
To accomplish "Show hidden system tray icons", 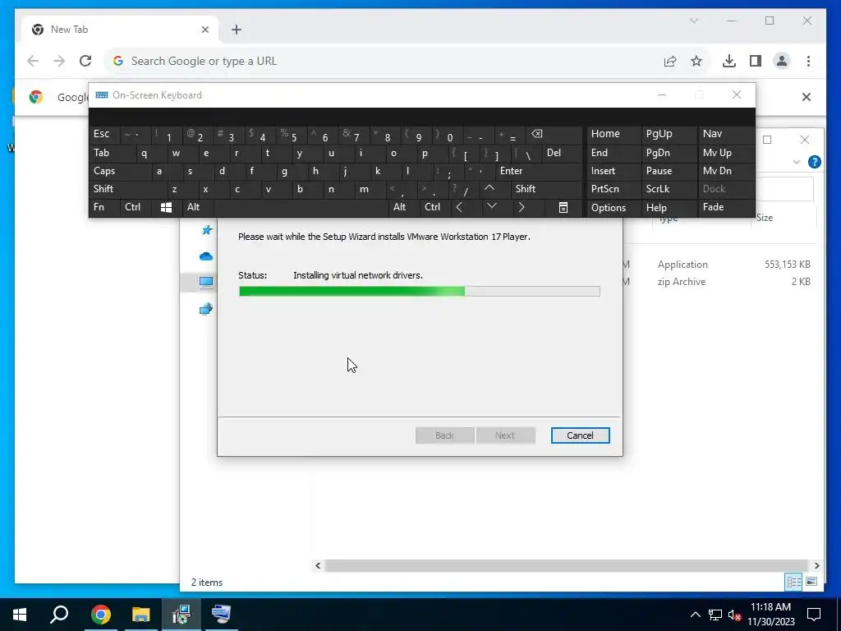I will coord(695,615).
